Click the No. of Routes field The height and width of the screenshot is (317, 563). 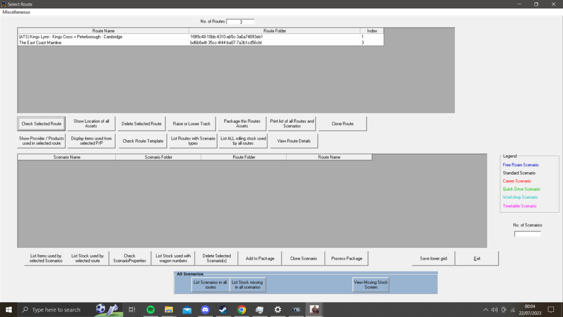click(x=240, y=21)
